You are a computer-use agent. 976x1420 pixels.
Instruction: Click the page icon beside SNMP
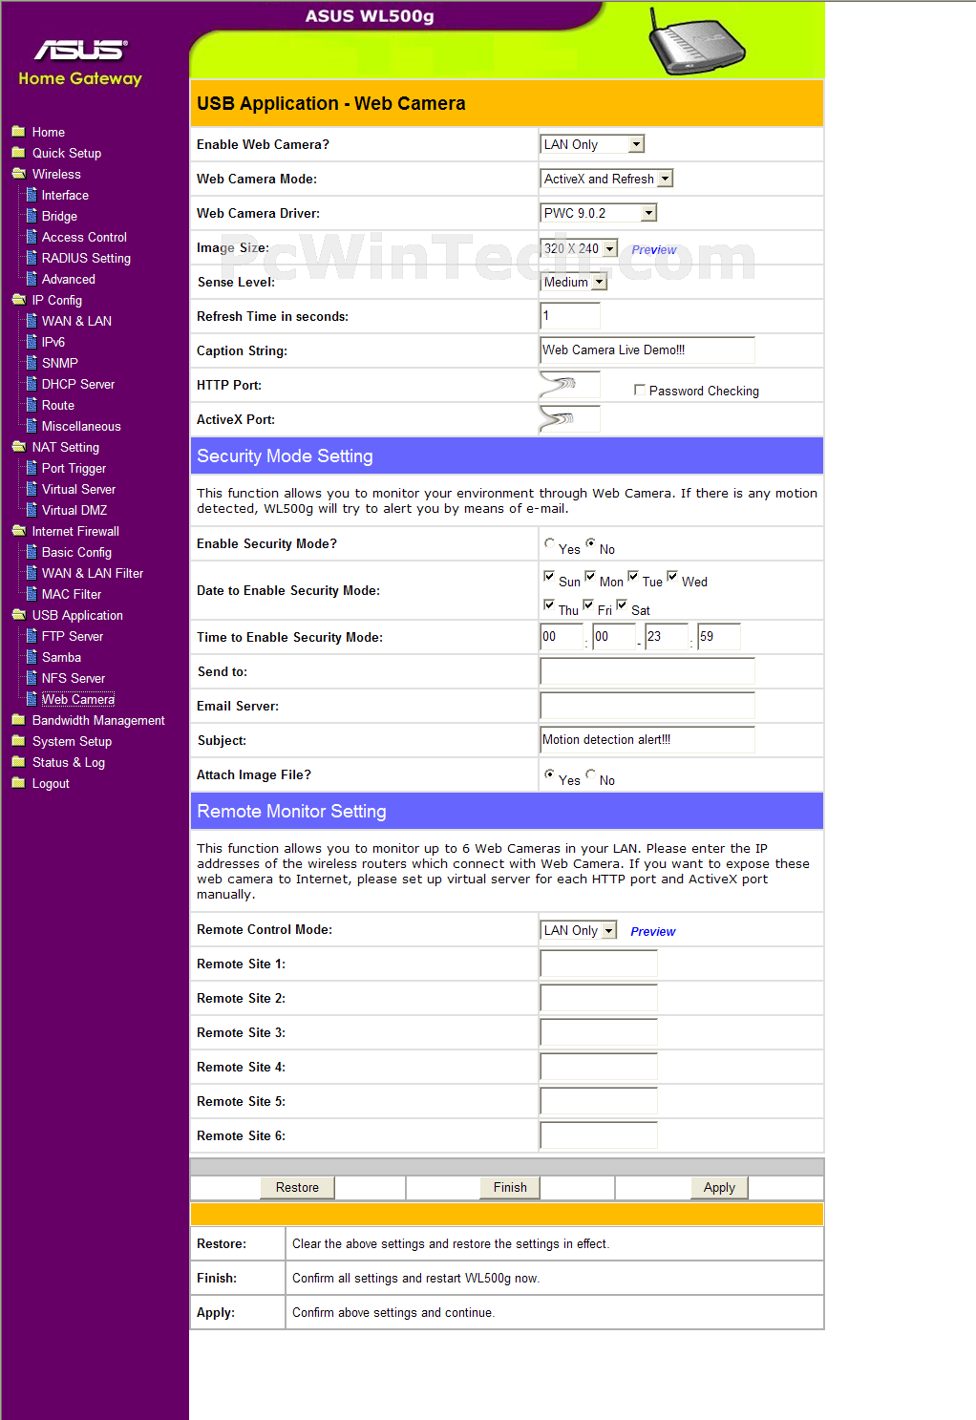[32, 363]
